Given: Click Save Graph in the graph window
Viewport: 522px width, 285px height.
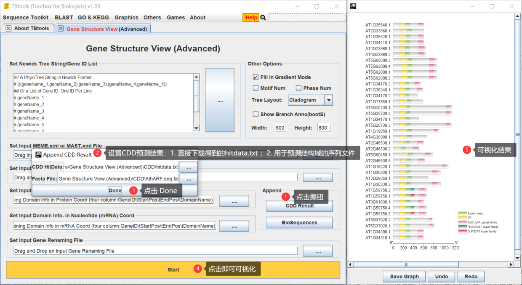Looking at the screenshot, I should pos(404,276).
